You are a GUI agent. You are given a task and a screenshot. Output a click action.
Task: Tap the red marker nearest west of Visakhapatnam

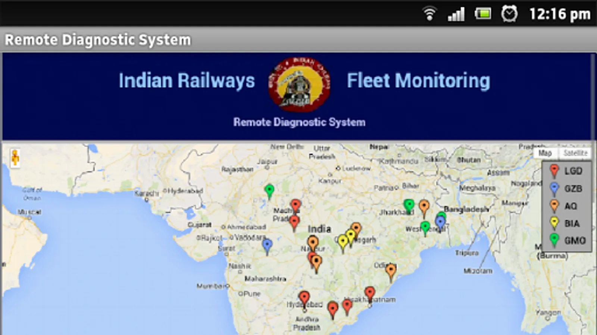click(347, 307)
